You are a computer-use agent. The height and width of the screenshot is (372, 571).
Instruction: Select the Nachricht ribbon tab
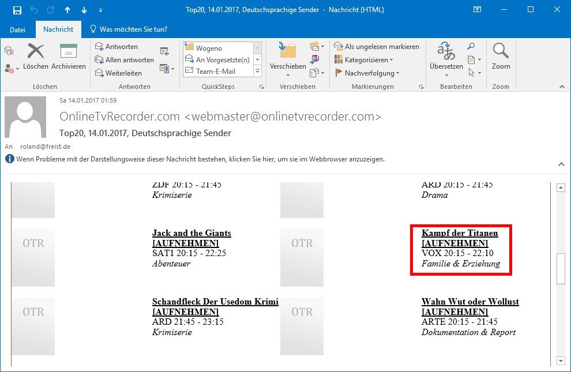pyautogui.click(x=58, y=29)
